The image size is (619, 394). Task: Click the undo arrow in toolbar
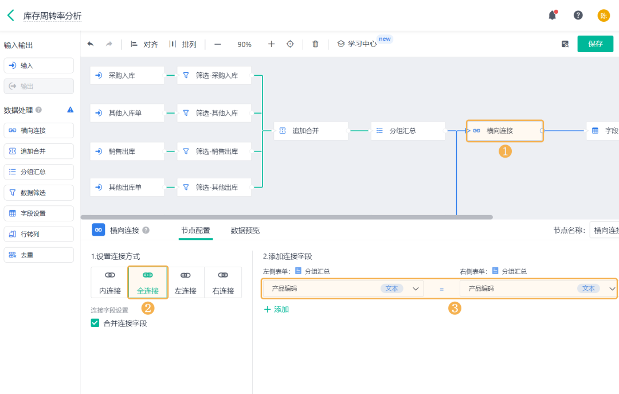(x=91, y=44)
